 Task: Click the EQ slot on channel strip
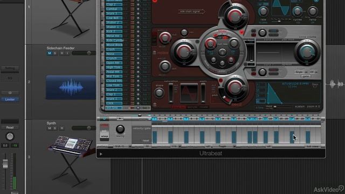click(10, 78)
